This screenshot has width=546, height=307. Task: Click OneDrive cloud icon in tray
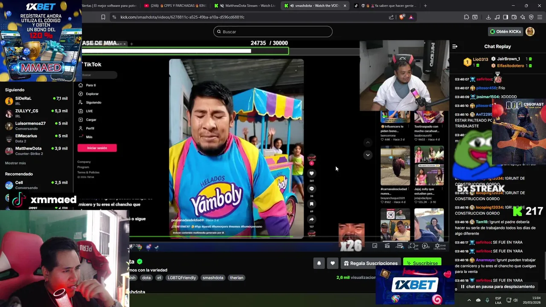[478, 300]
